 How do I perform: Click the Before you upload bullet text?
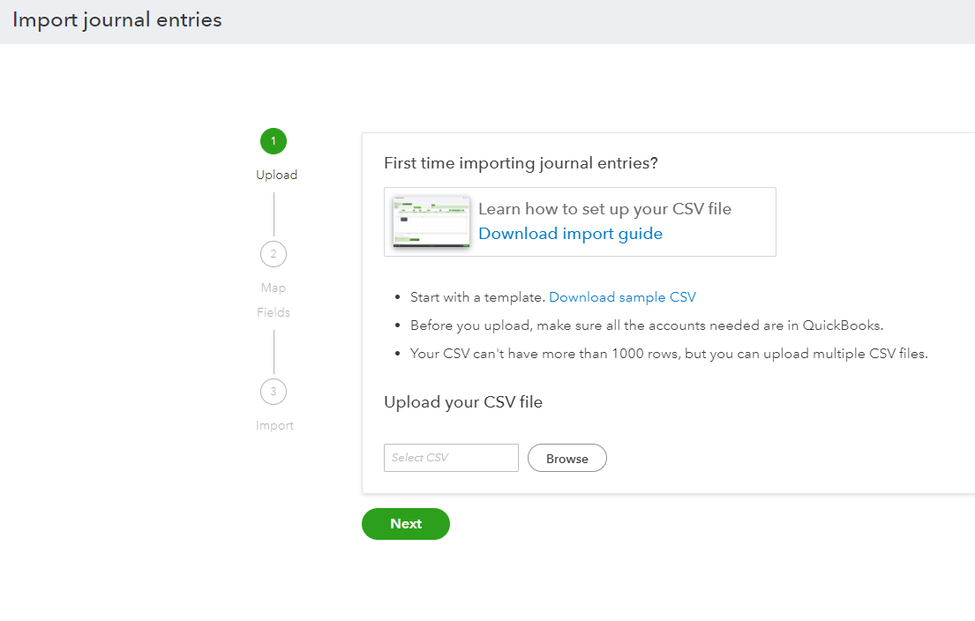point(647,325)
